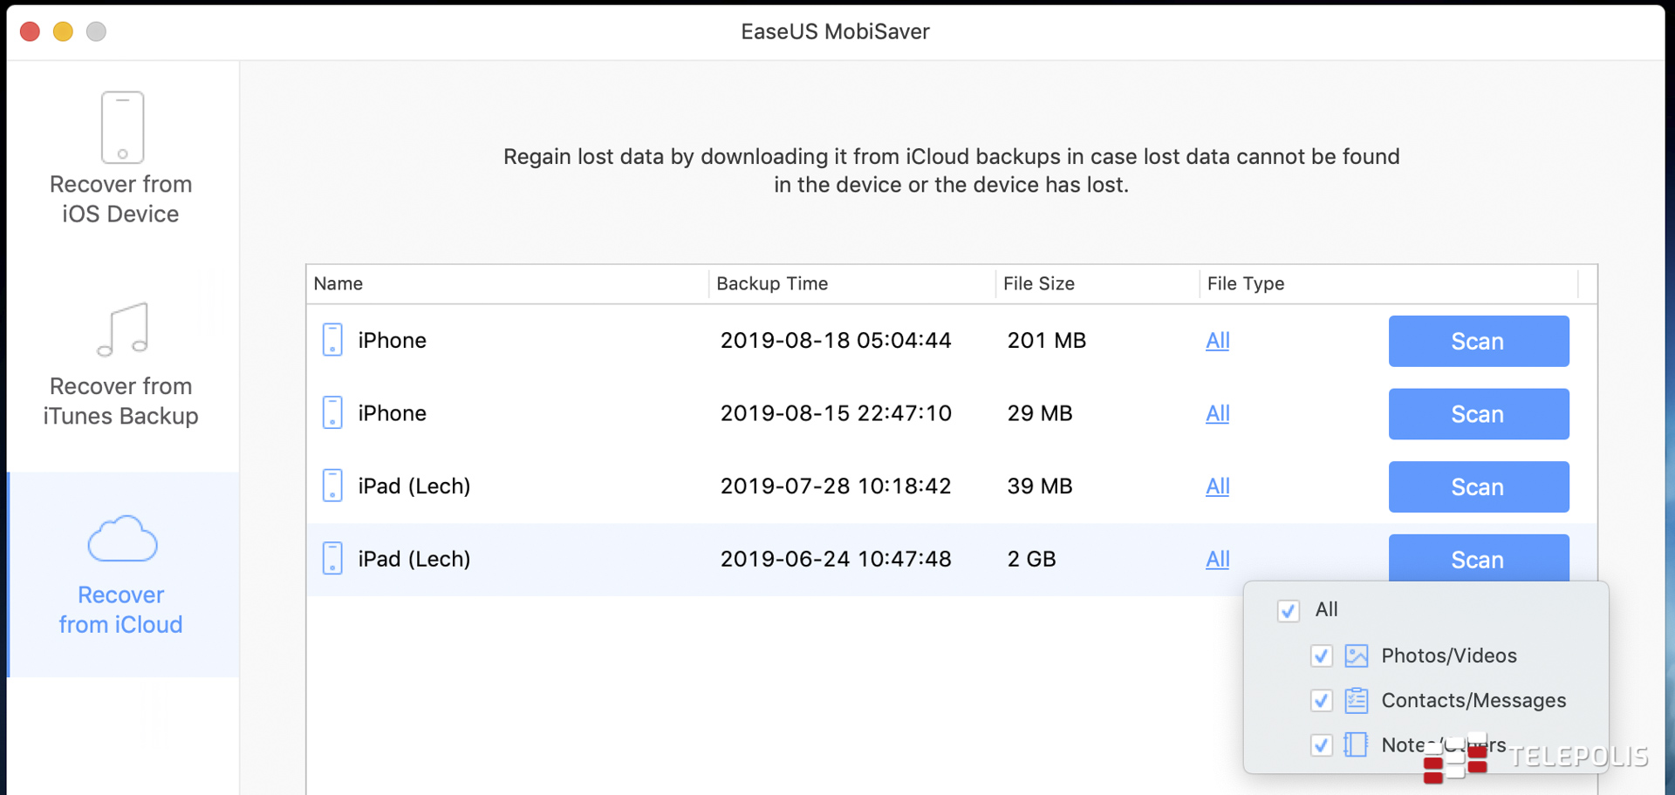Open file type list for 29 MB iPhone backup
This screenshot has width=1675, height=795.
tap(1217, 413)
